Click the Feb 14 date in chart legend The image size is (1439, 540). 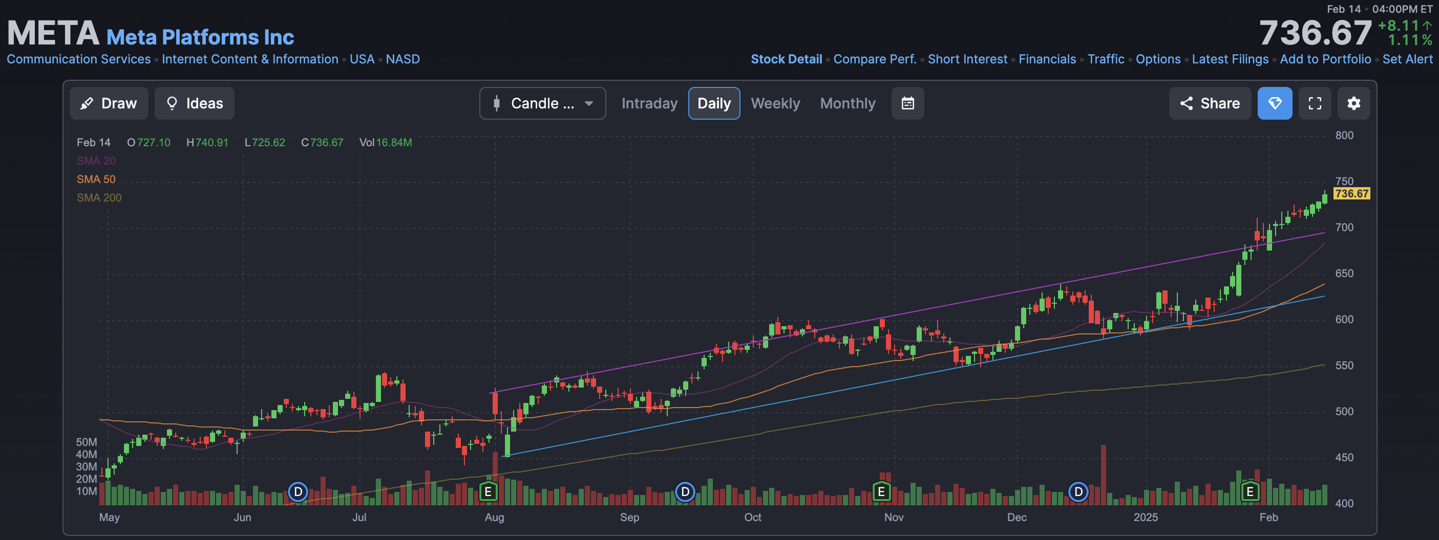pyautogui.click(x=93, y=142)
